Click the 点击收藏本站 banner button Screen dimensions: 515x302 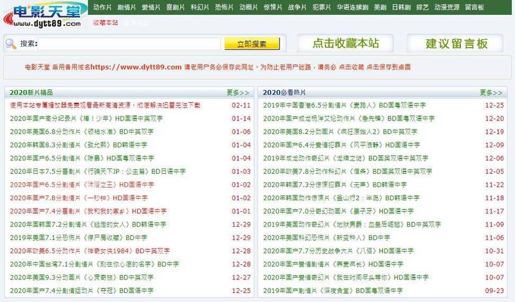(x=345, y=43)
